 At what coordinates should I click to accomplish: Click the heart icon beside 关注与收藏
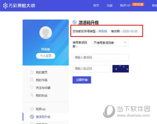(x=32, y=87)
